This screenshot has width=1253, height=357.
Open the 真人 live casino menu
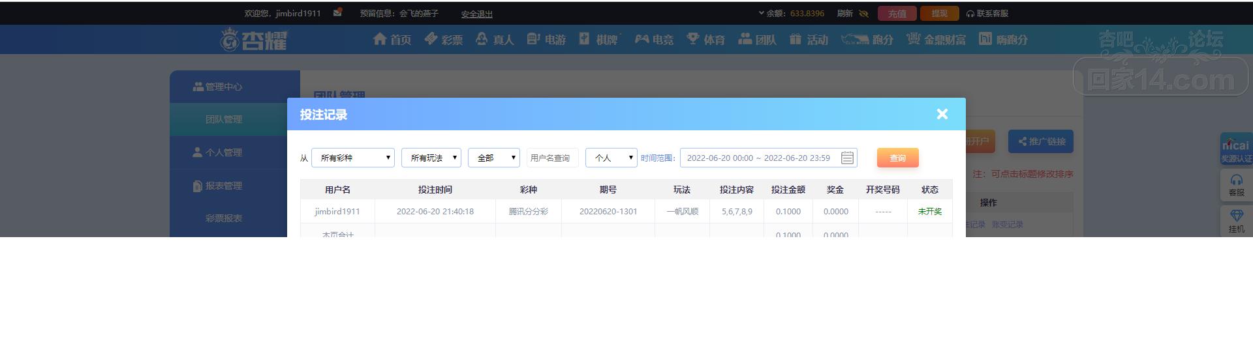coord(495,39)
